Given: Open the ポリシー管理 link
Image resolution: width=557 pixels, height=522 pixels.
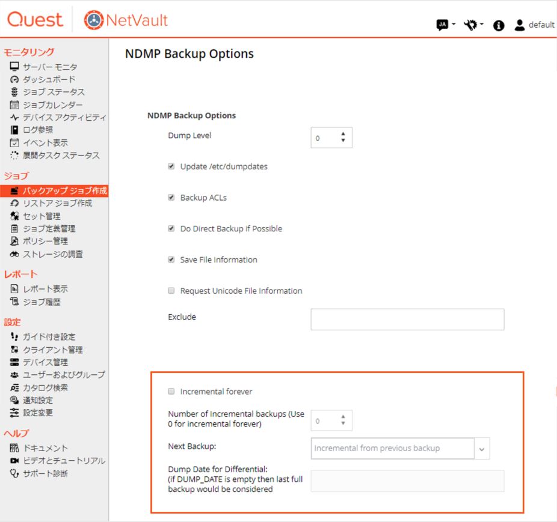Looking at the screenshot, I should (x=45, y=241).
